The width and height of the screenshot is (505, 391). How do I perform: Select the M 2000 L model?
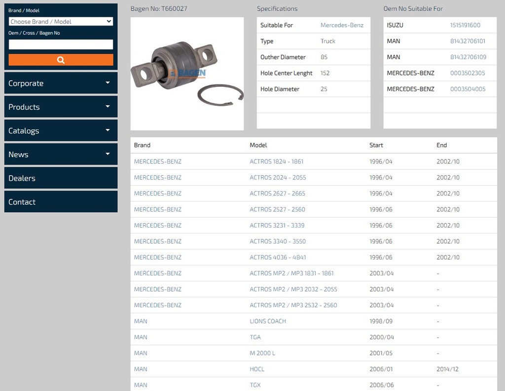[x=262, y=353]
